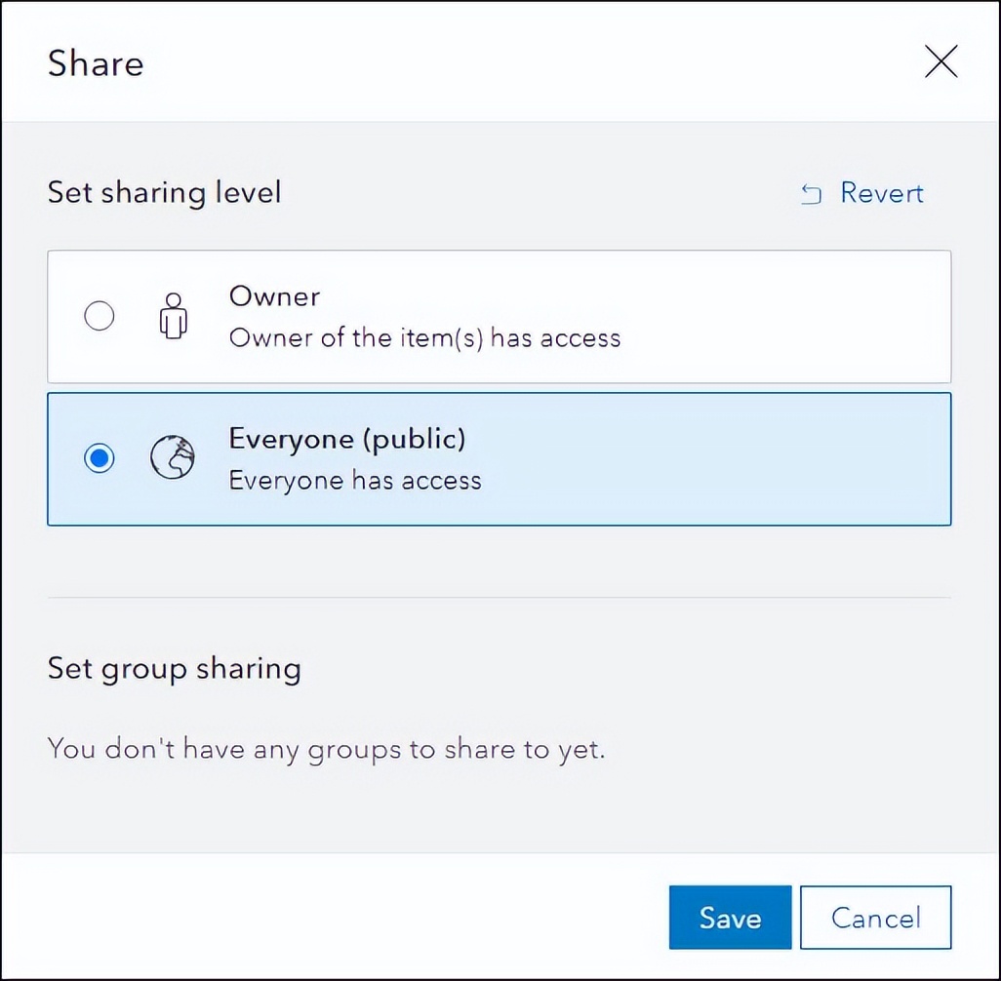
Task: Cancel the Share dialog
Action: pyautogui.click(x=876, y=918)
